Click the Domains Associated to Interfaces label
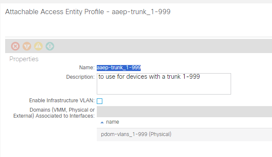Viewport: 272px width, 157px height. coord(54,113)
